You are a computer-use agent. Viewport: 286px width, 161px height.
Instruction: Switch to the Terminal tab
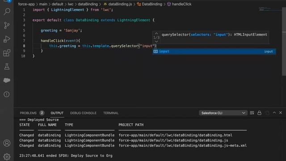click(111, 113)
